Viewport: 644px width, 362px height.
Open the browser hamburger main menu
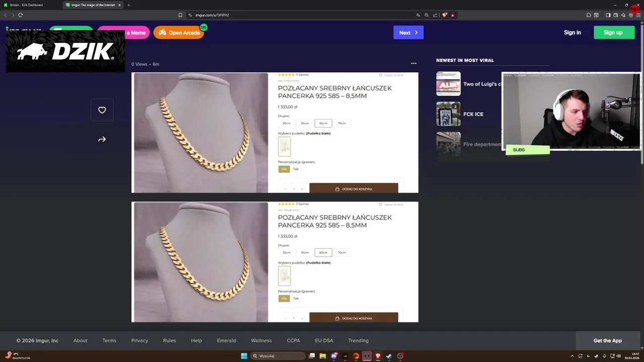pyautogui.click(x=638, y=15)
